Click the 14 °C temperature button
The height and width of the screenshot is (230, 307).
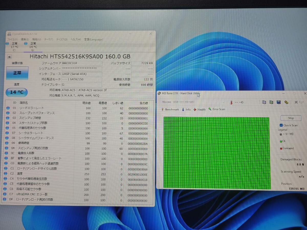tap(17, 92)
